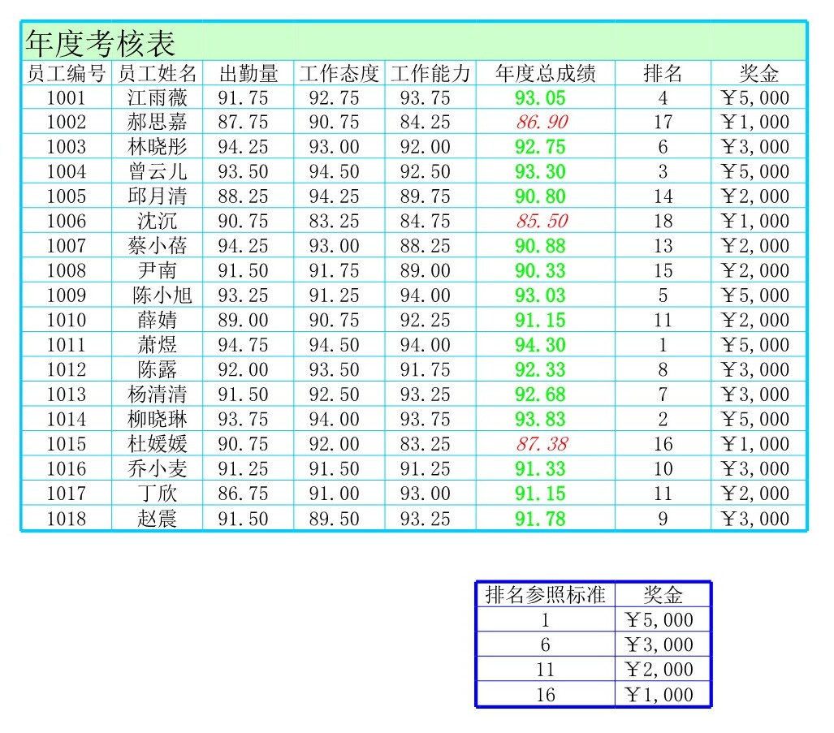Select the "员工编号" column header cell

(66, 74)
